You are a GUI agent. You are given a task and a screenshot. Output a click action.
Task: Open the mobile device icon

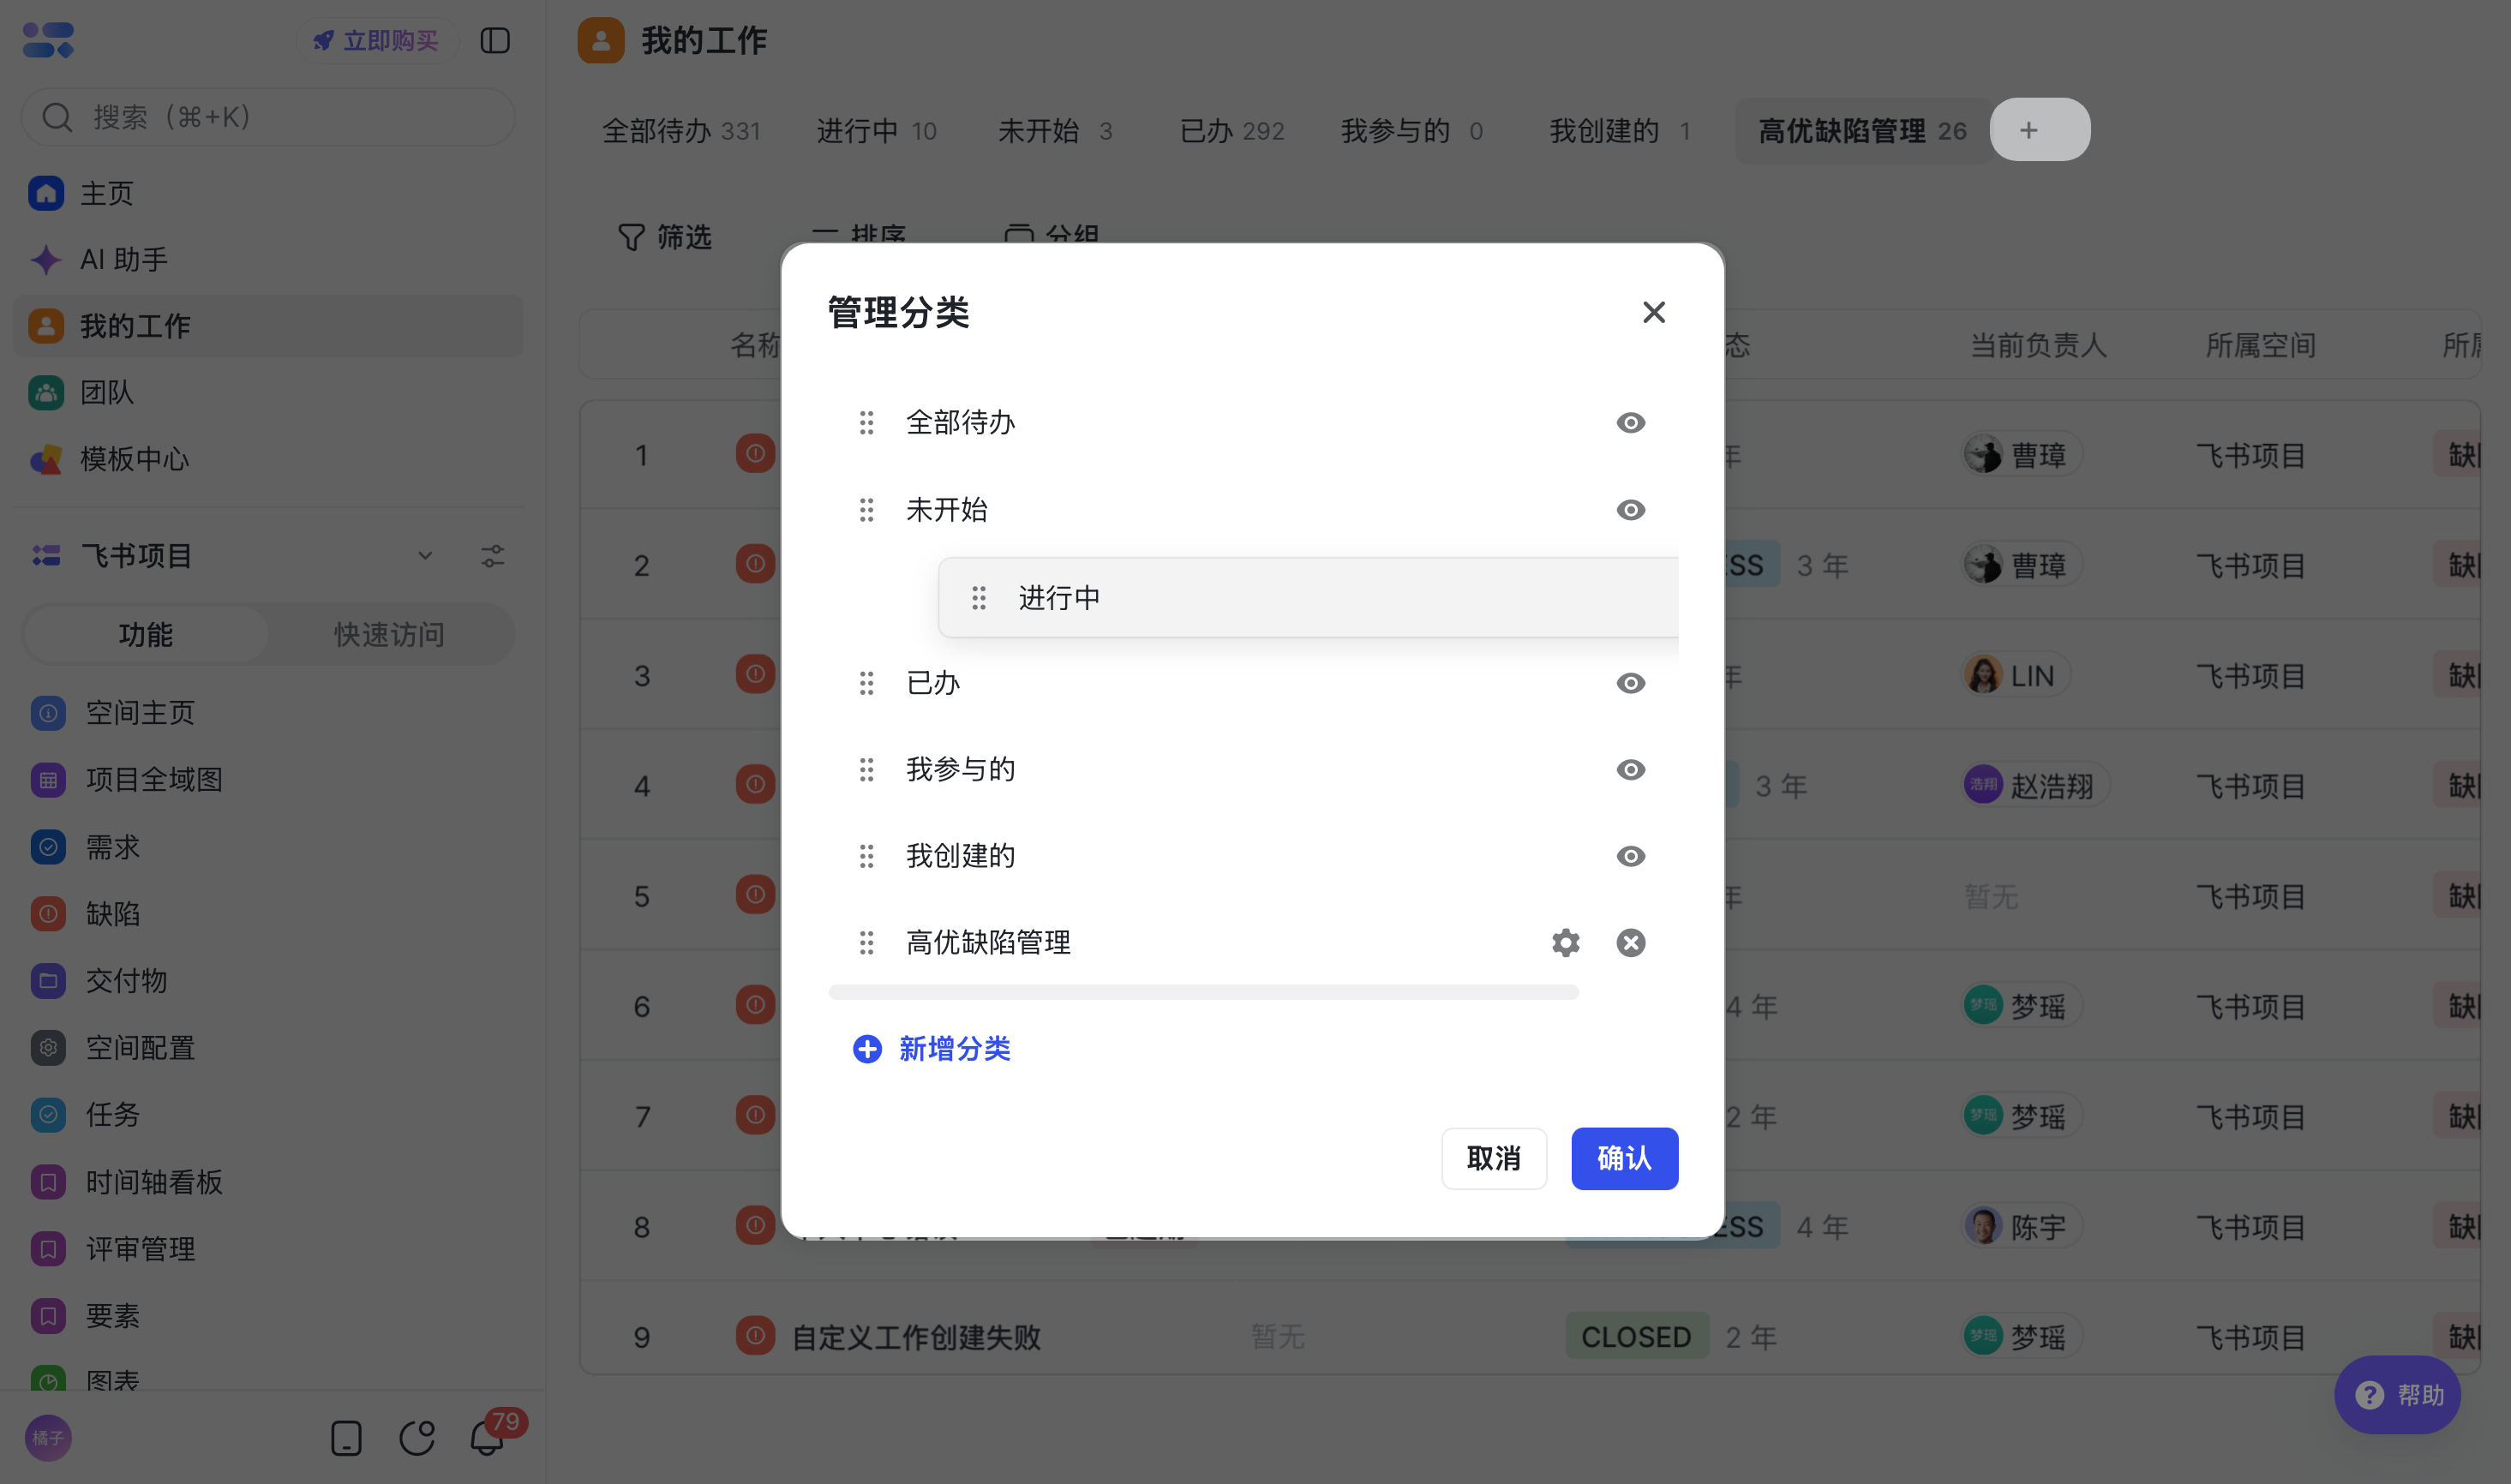click(346, 1438)
